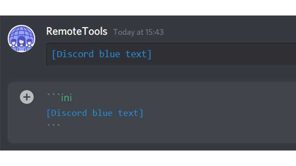
Task: Click the closing bracket in message draft
Action: click(x=141, y=113)
